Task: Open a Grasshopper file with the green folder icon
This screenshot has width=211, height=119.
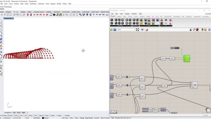Action: 111,30
